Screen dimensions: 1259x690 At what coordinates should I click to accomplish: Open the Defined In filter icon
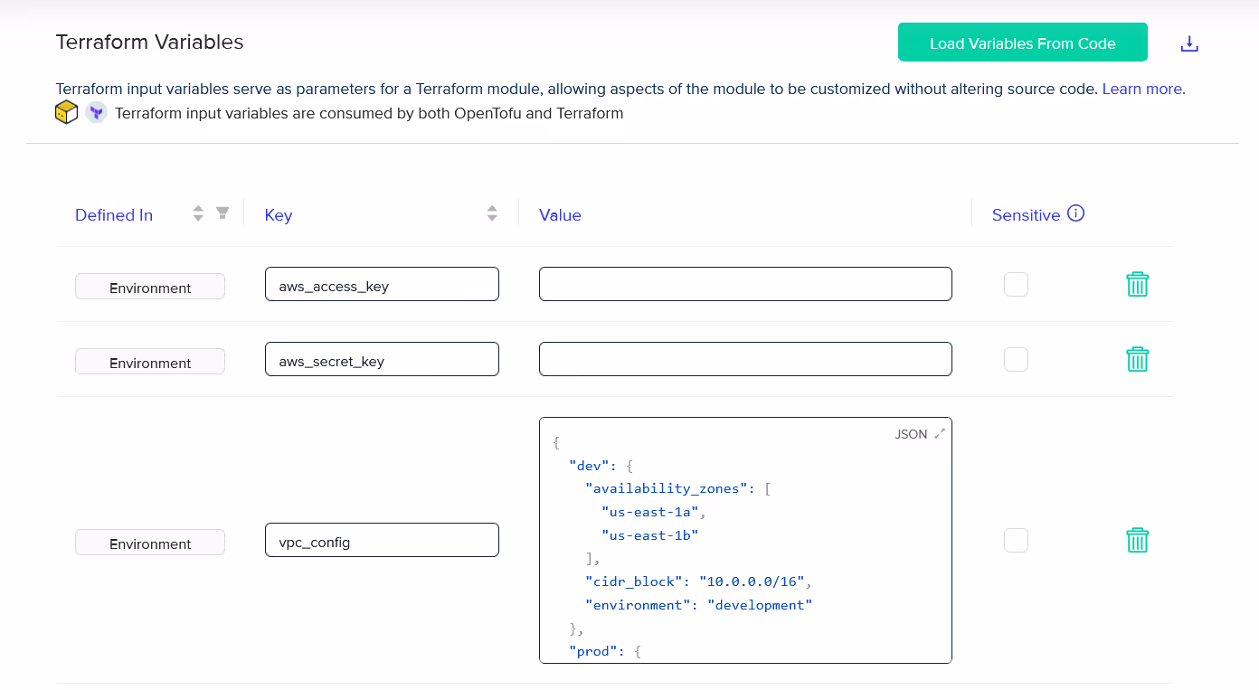[222, 213]
